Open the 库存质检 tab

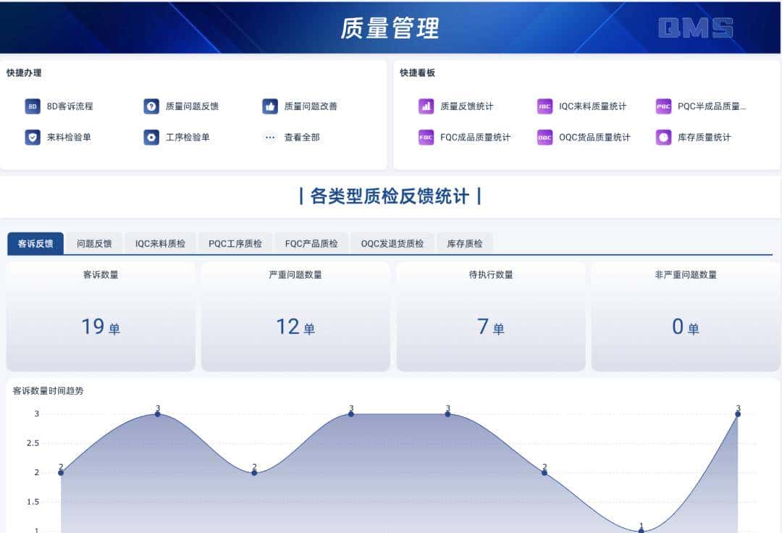point(463,244)
